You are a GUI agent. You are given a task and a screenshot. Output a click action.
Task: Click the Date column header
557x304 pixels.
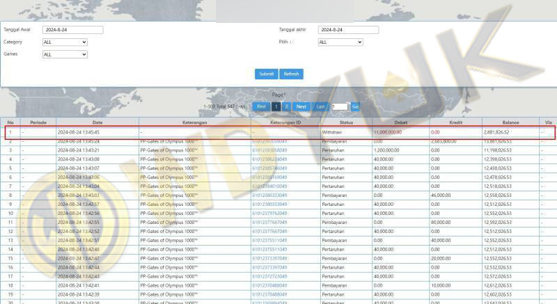[97, 122]
